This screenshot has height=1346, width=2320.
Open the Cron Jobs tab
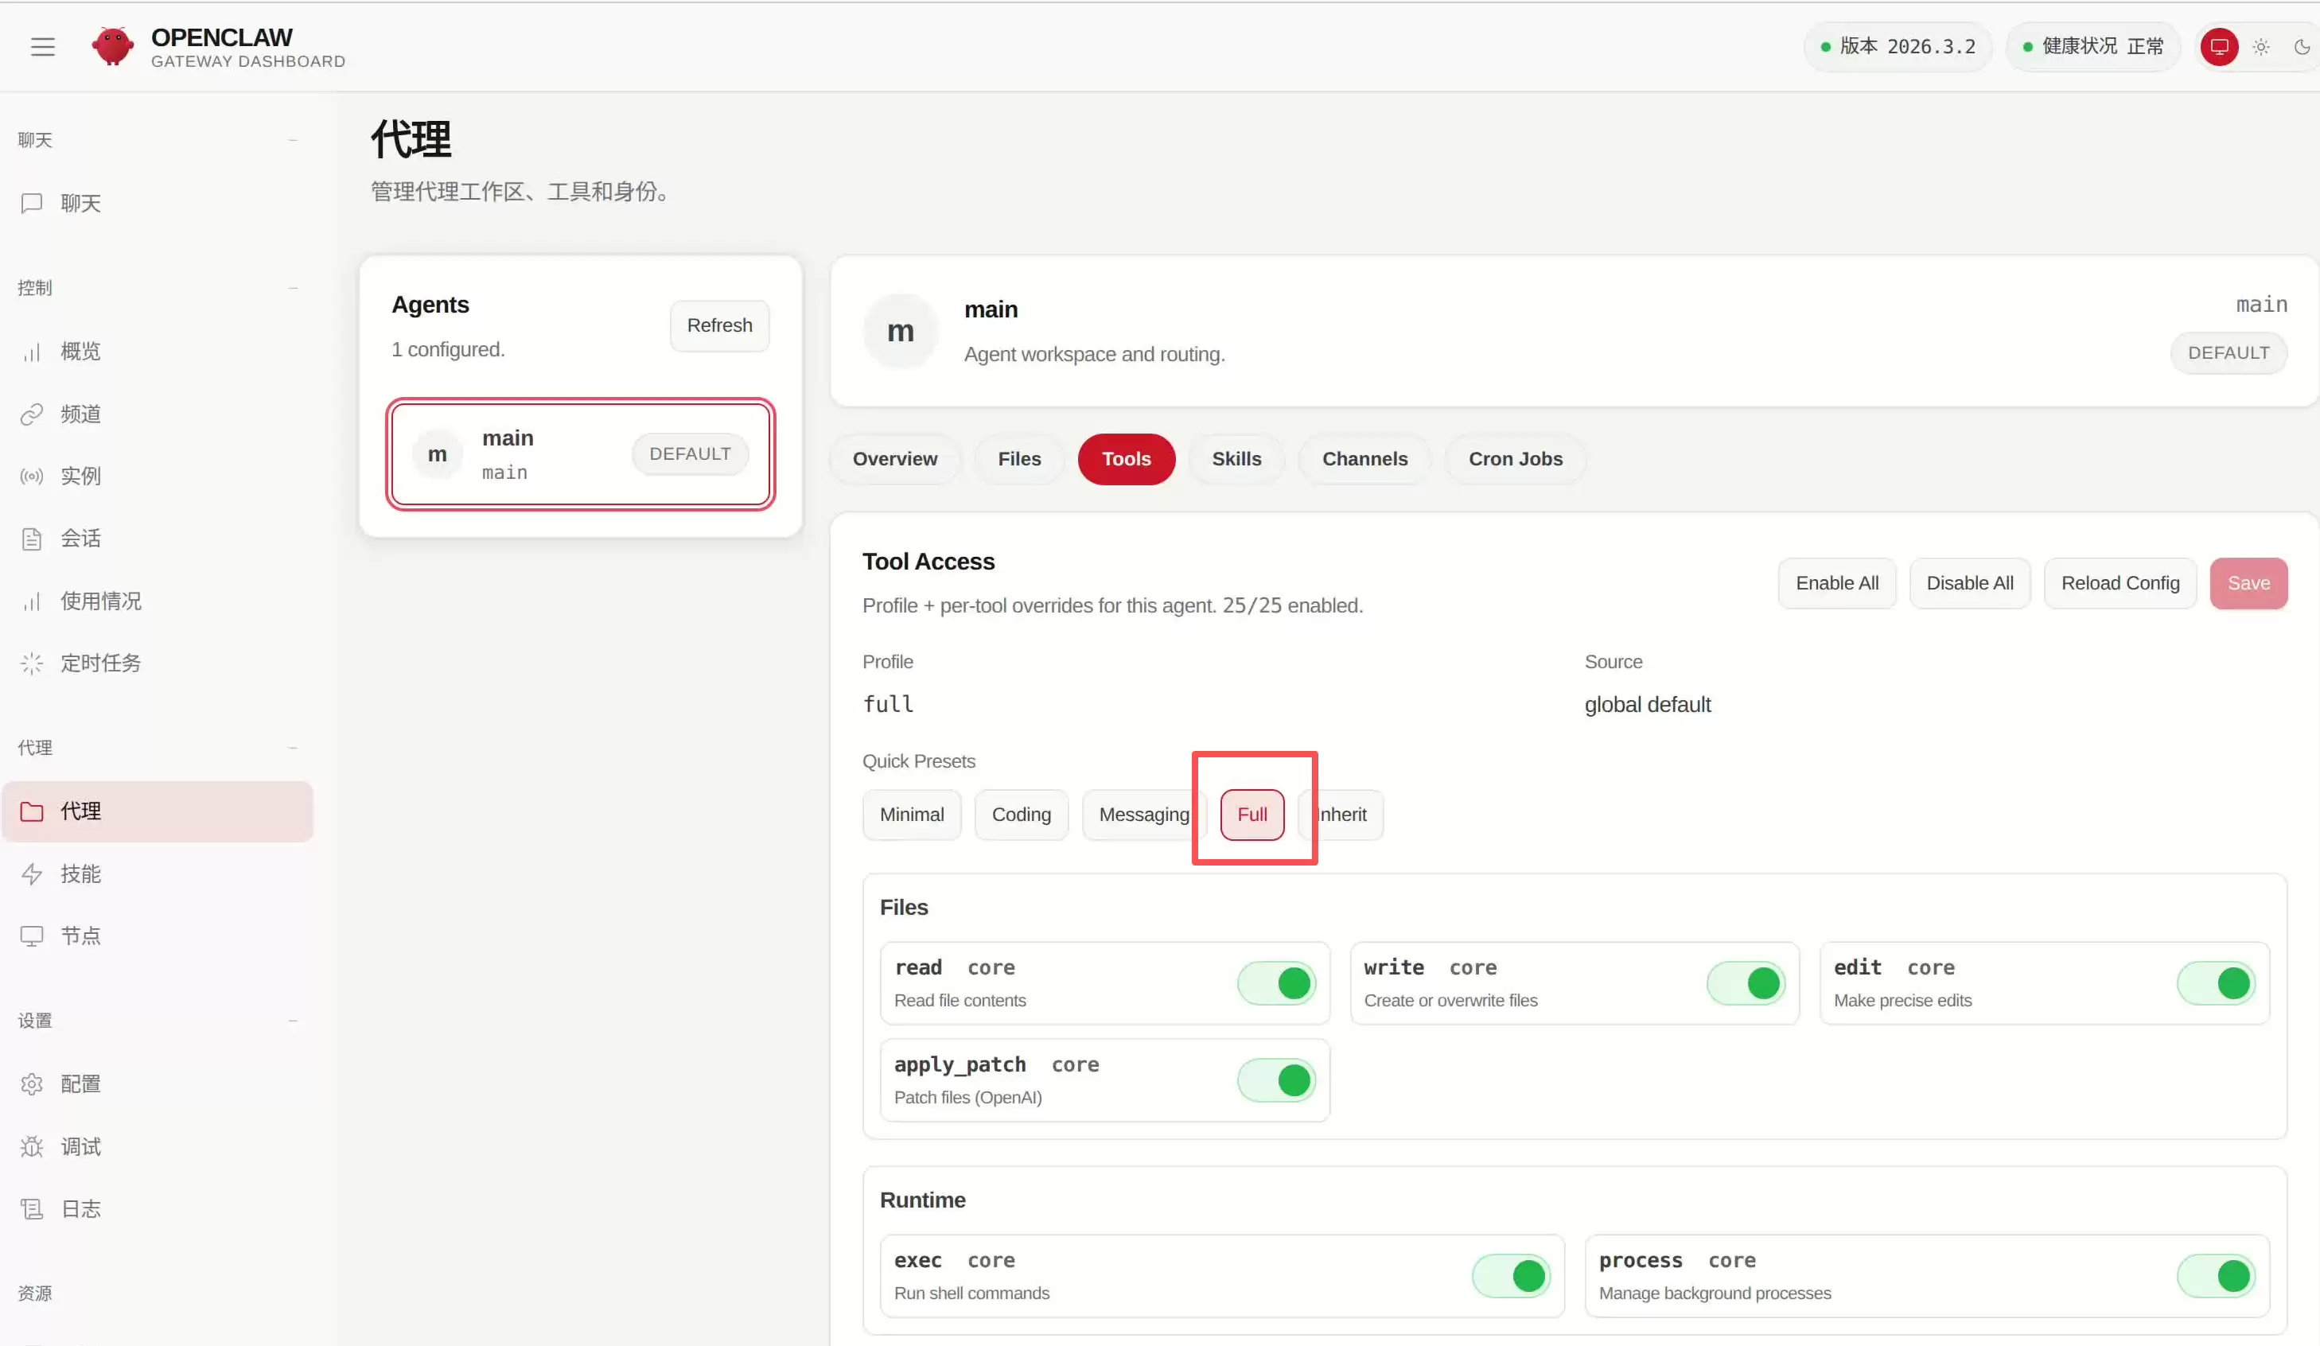[1515, 458]
